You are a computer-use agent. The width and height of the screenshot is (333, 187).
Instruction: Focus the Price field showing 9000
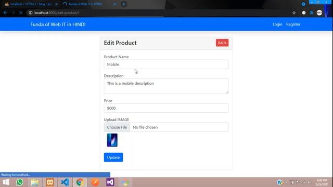(166, 108)
